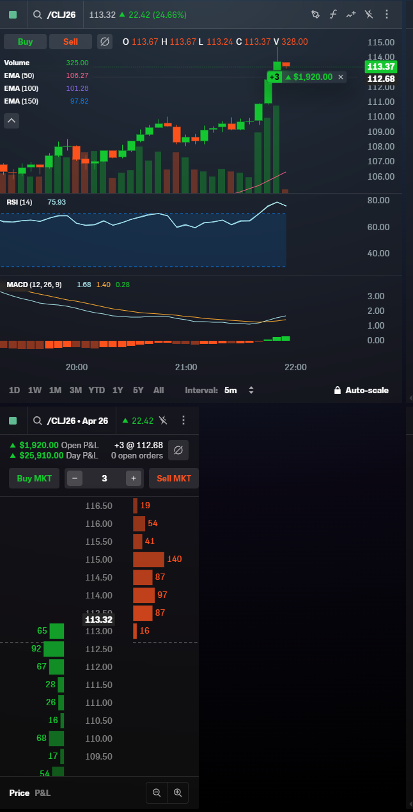Set chart range to 1M
The width and height of the screenshot is (413, 812).
pyautogui.click(x=55, y=390)
